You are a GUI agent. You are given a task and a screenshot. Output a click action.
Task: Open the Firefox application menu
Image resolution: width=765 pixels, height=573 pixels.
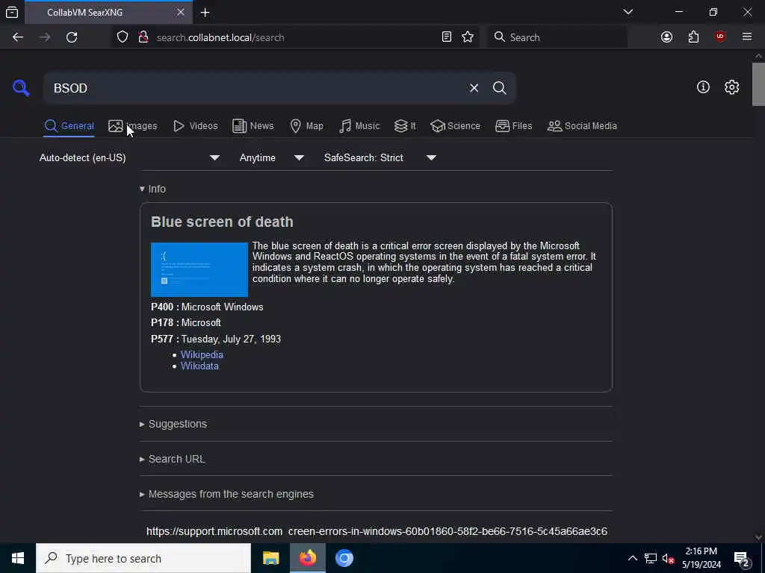pyautogui.click(x=747, y=37)
